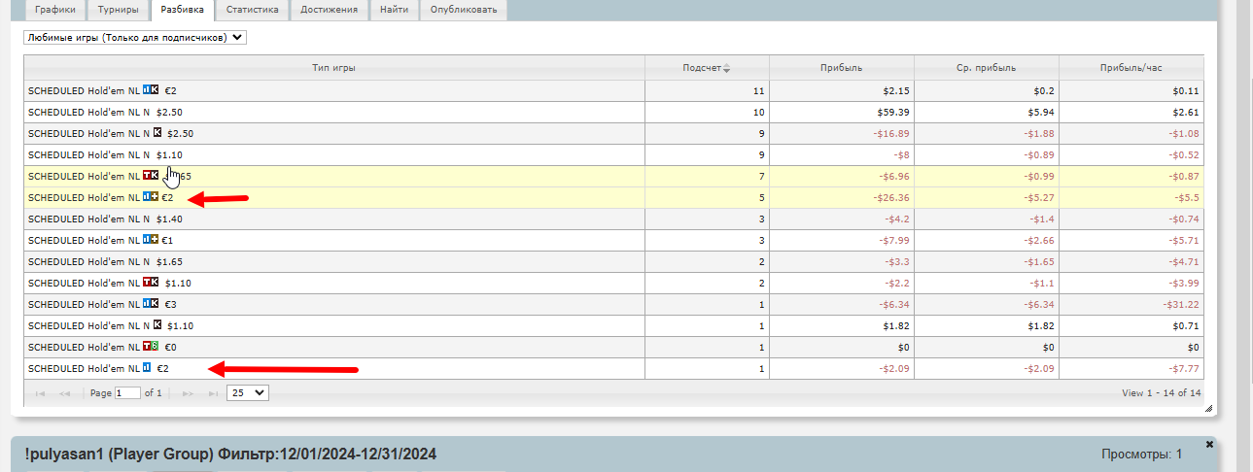Click the Ср. прибыль column header
This screenshot has height=472, width=1253.
[986, 68]
